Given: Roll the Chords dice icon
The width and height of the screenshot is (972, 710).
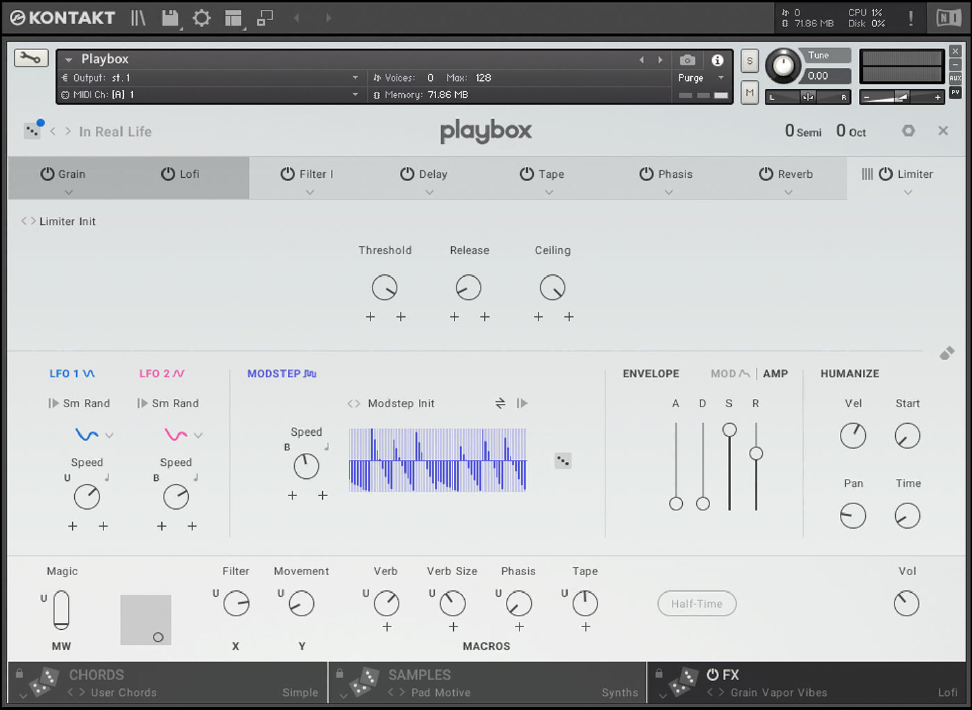Looking at the screenshot, I should [44, 682].
